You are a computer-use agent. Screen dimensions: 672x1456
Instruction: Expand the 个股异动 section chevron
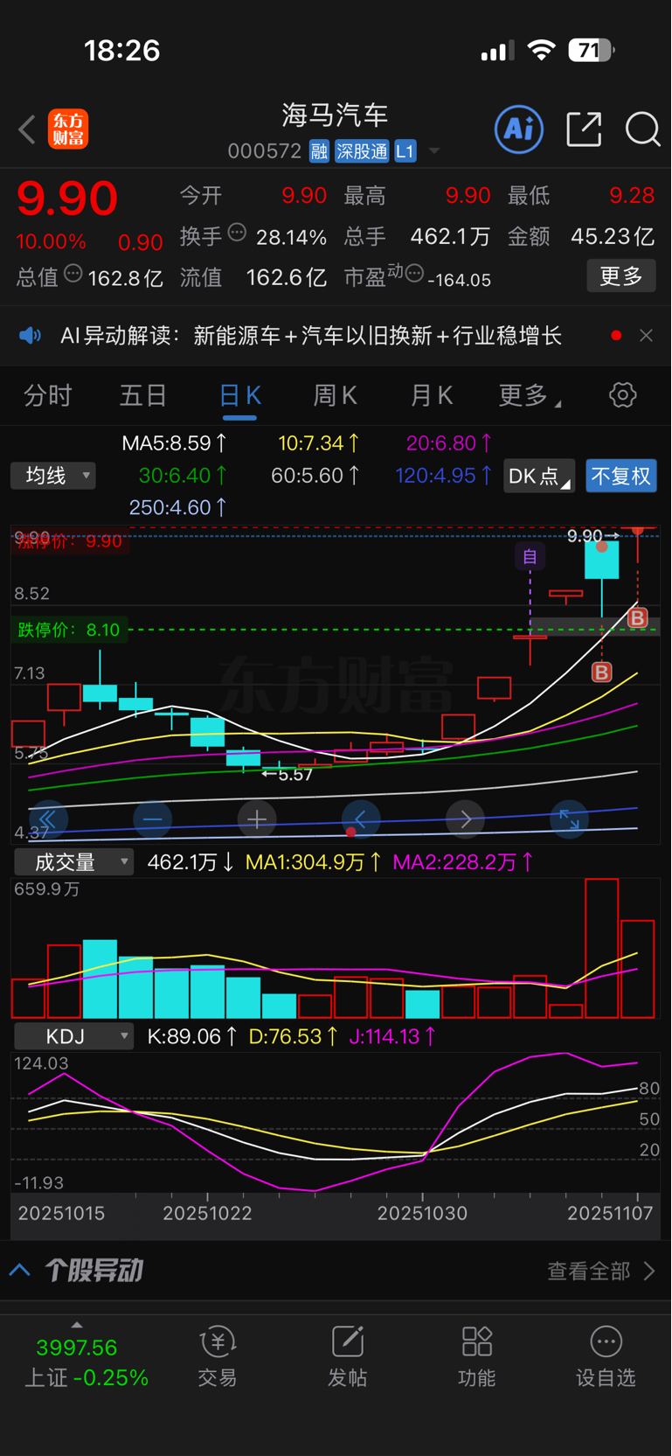[x=20, y=1271]
